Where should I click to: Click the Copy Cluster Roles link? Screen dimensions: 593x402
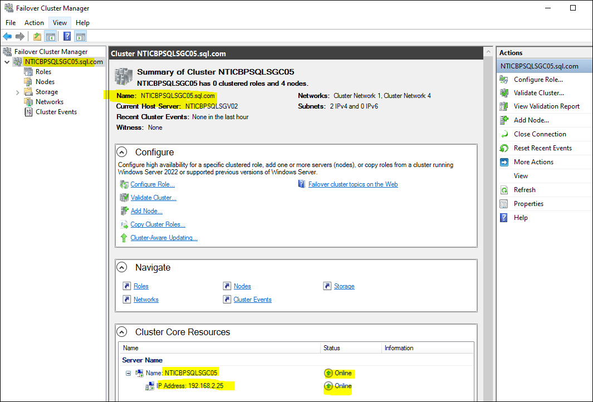tap(158, 224)
